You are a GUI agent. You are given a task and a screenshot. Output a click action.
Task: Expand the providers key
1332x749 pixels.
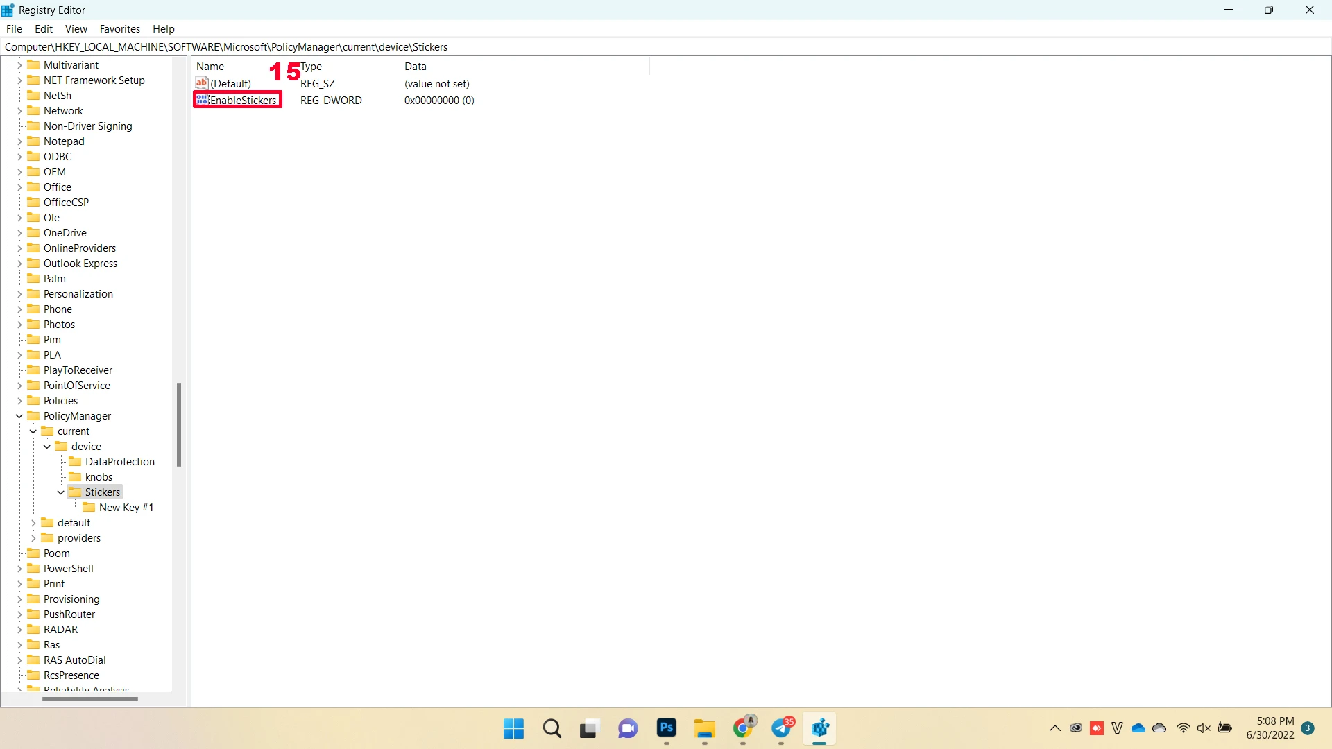click(33, 538)
